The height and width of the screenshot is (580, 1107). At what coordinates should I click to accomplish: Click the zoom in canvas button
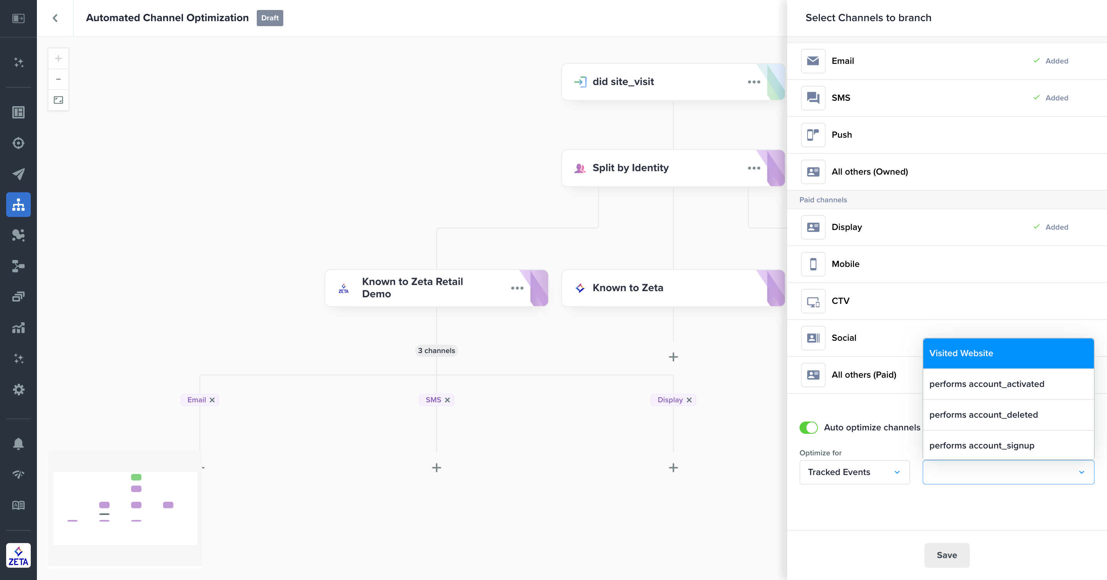click(x=58, y=58)
